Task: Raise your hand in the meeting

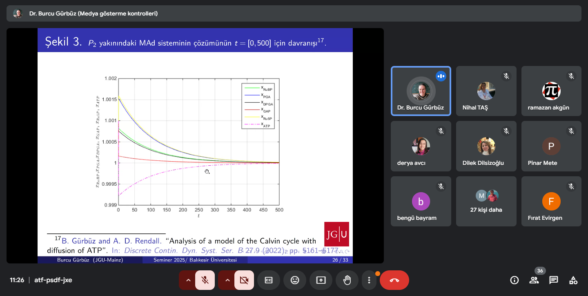Action: tap(347, 280)
